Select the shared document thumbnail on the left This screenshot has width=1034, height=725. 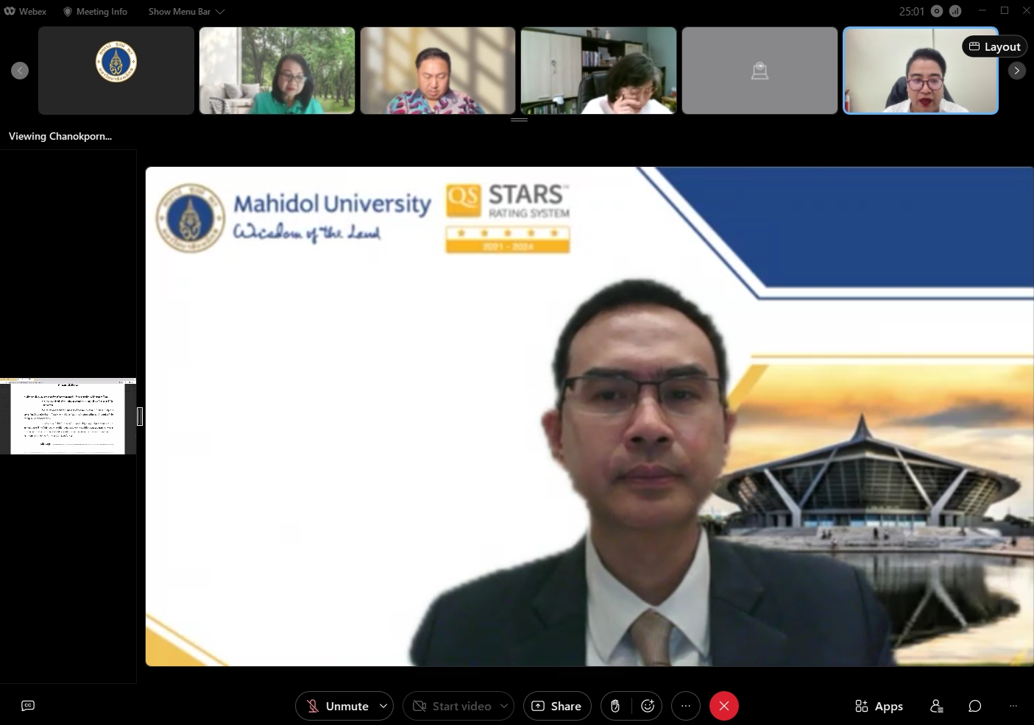pos(68,416)
